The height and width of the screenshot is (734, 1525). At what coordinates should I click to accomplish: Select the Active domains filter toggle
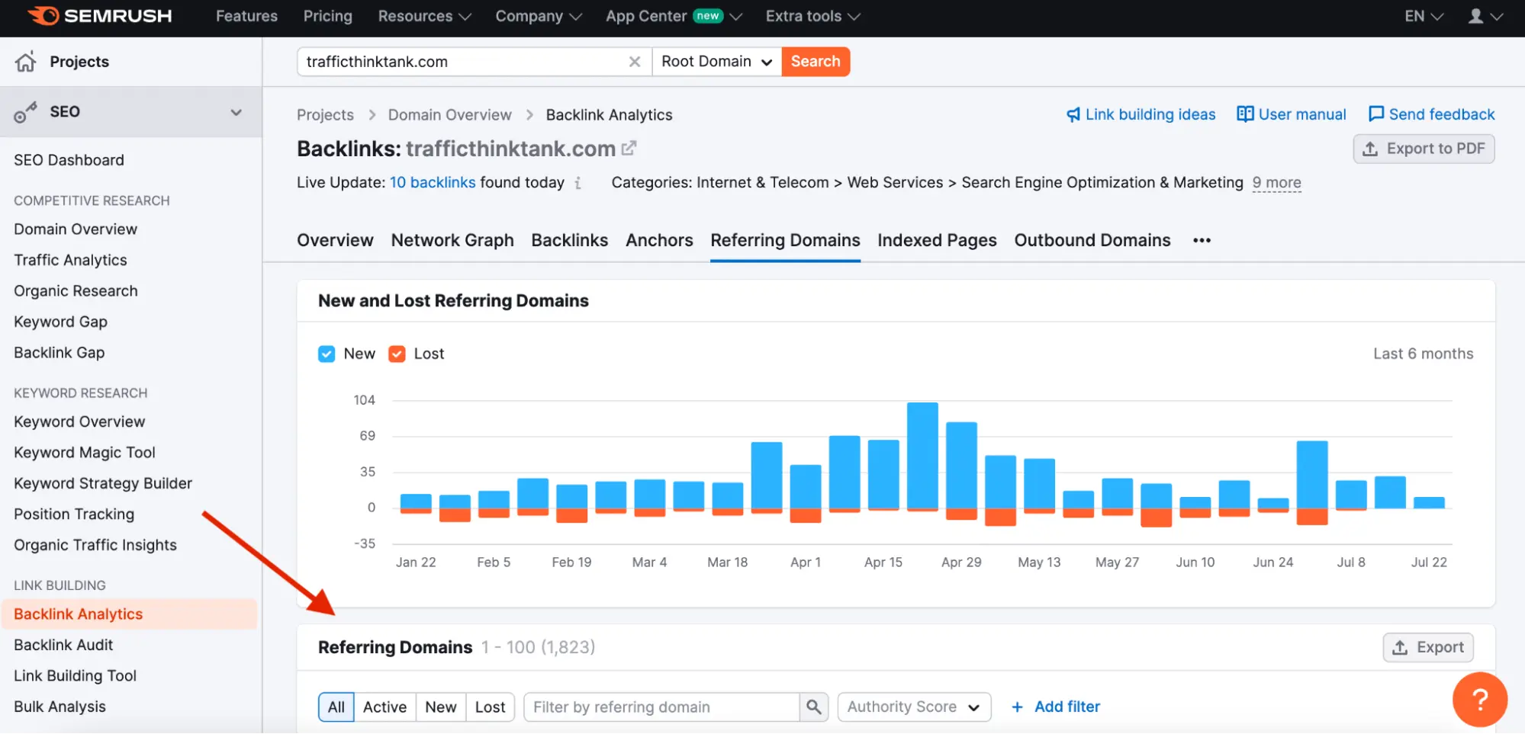(x=384, y=707)
